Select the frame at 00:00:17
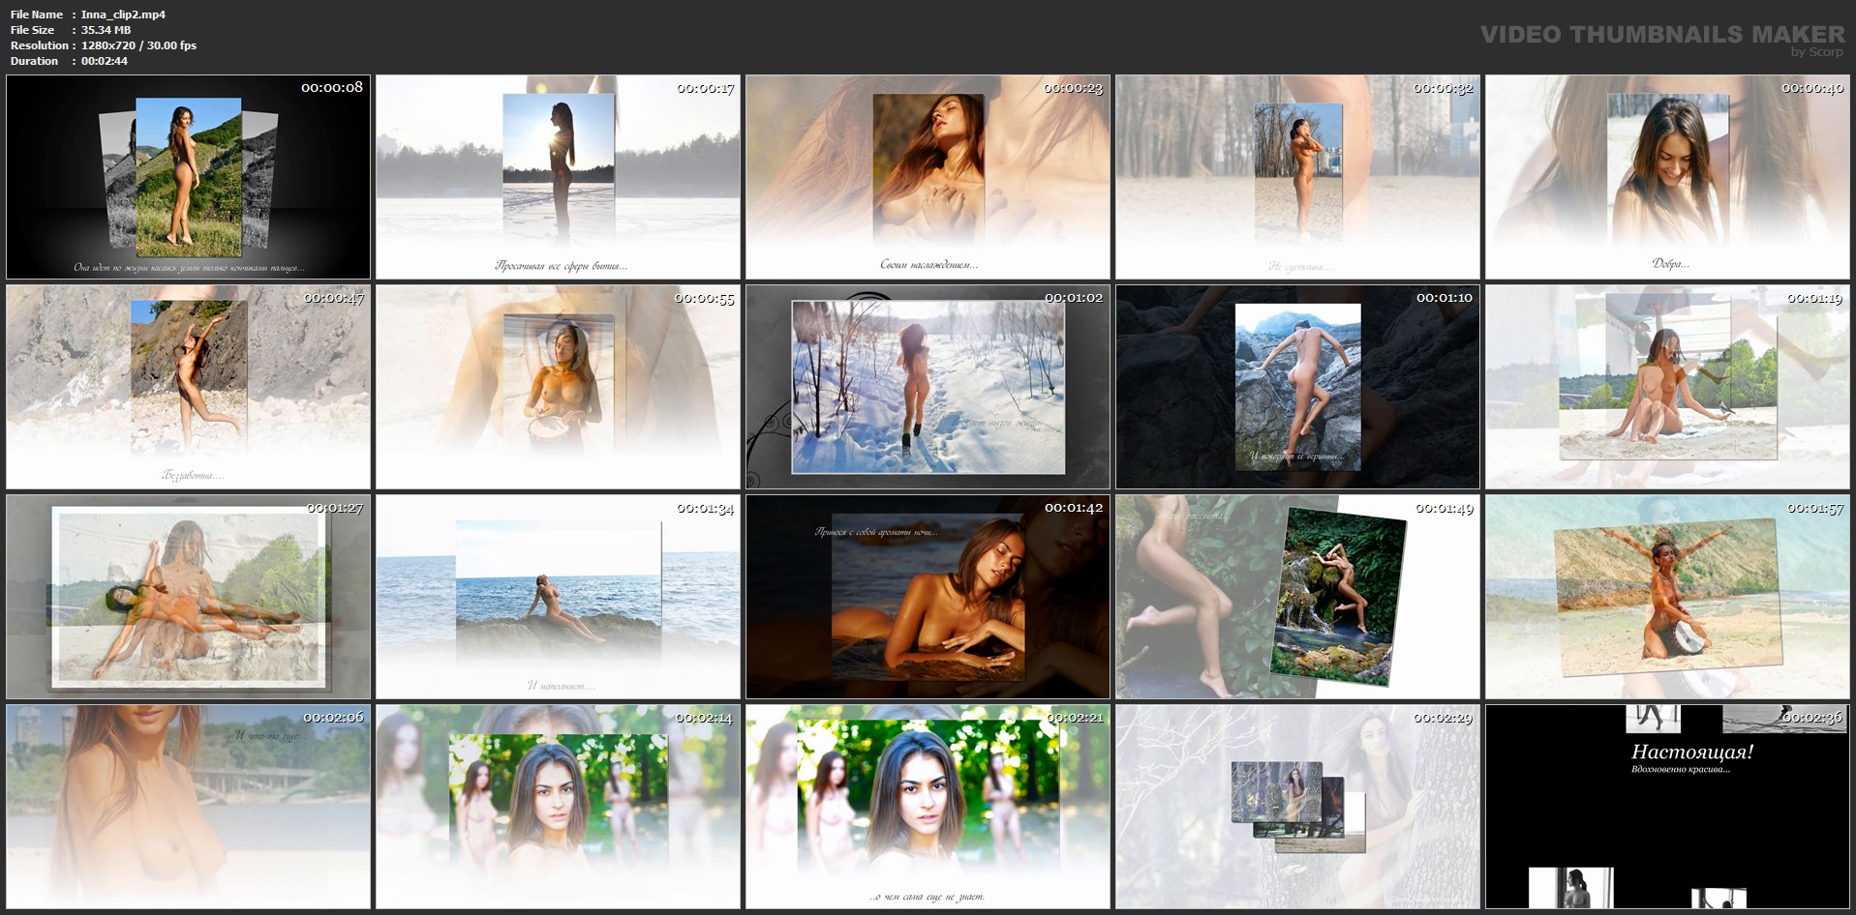Image resolution: width=1856 pixels, height=915 pixels. click(x=558, y=177)
